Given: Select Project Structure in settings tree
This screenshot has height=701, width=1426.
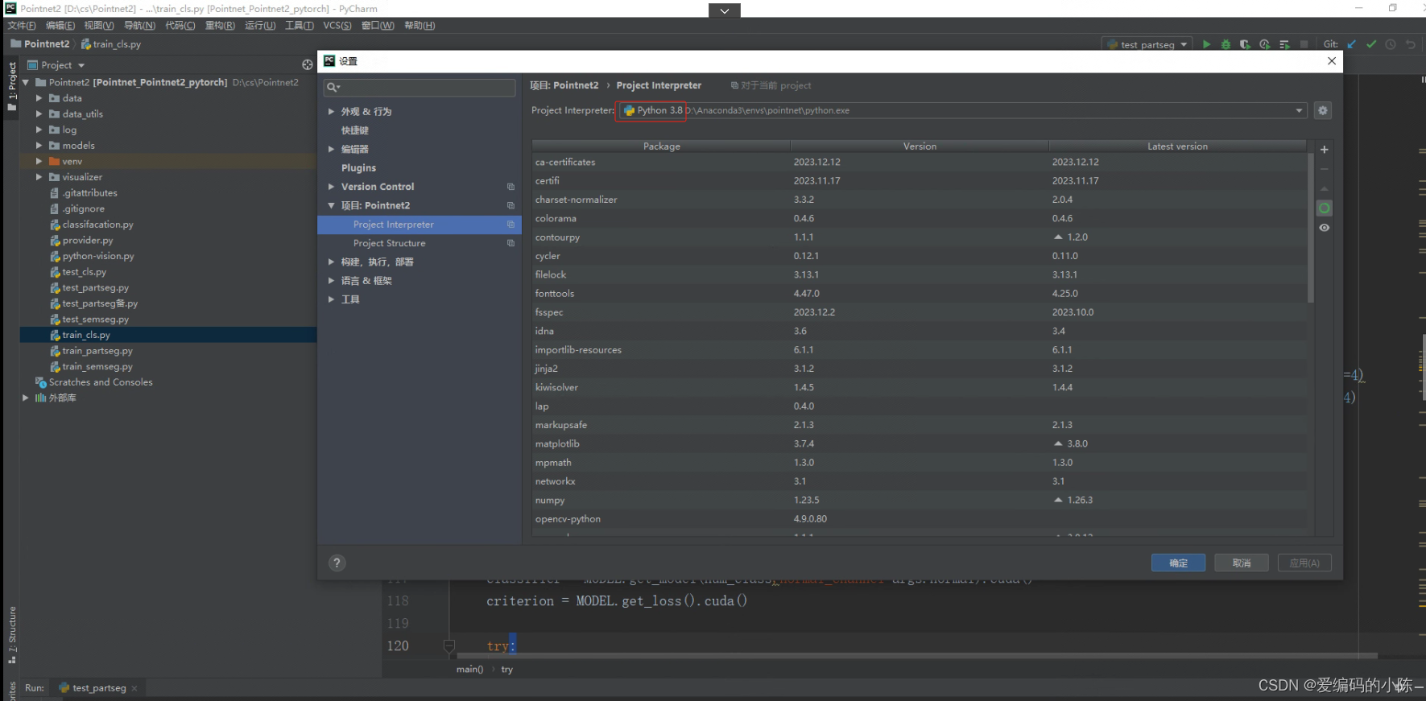Looking at the screenshot, I should [x=420, y=243].
